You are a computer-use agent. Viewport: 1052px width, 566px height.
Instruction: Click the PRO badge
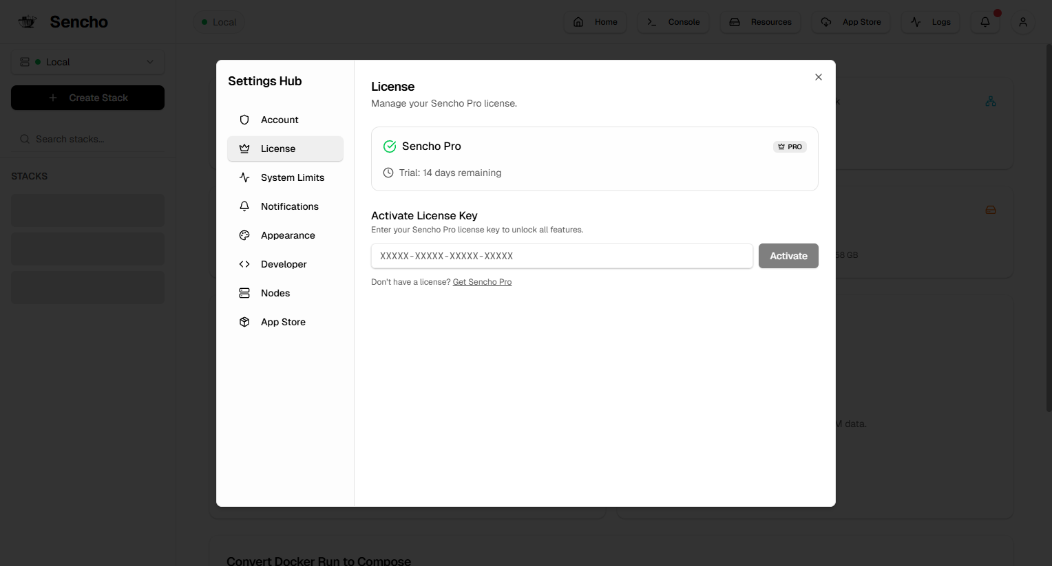[790, 146]
